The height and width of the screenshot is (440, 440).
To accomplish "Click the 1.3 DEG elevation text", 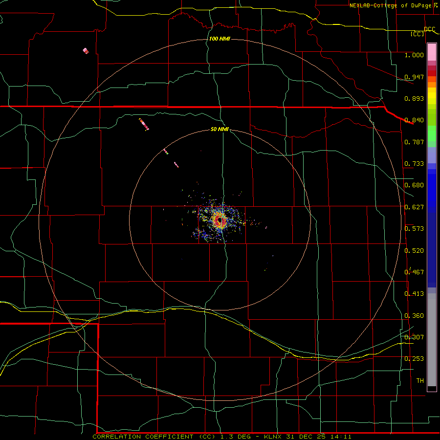I will 237,437.
